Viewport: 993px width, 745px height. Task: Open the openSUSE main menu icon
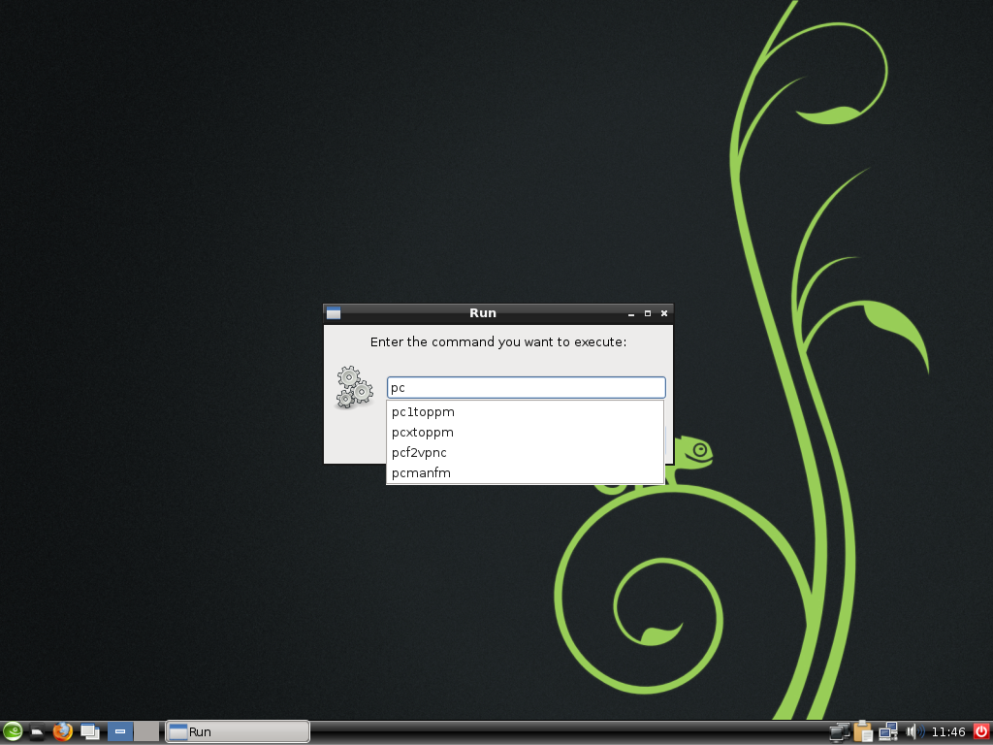(12, 731)
